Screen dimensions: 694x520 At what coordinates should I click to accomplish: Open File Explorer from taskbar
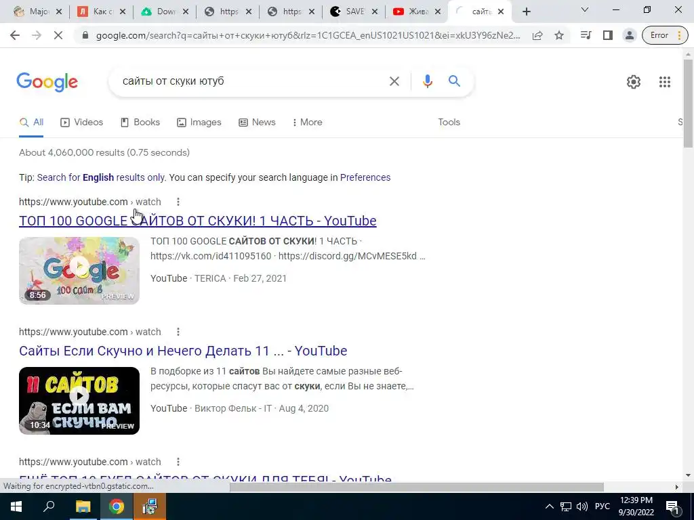[x=83, y=506]
